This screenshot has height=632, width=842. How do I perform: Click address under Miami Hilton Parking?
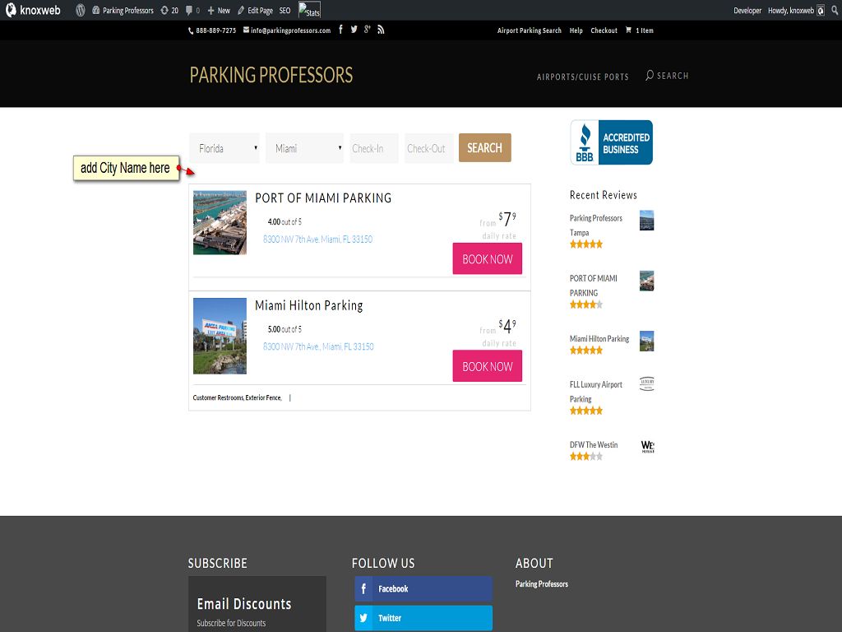tap(318, 346)
